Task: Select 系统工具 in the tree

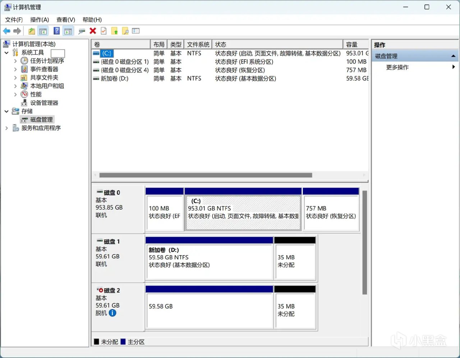Action: pyautogui.click(x=33, y=52)
